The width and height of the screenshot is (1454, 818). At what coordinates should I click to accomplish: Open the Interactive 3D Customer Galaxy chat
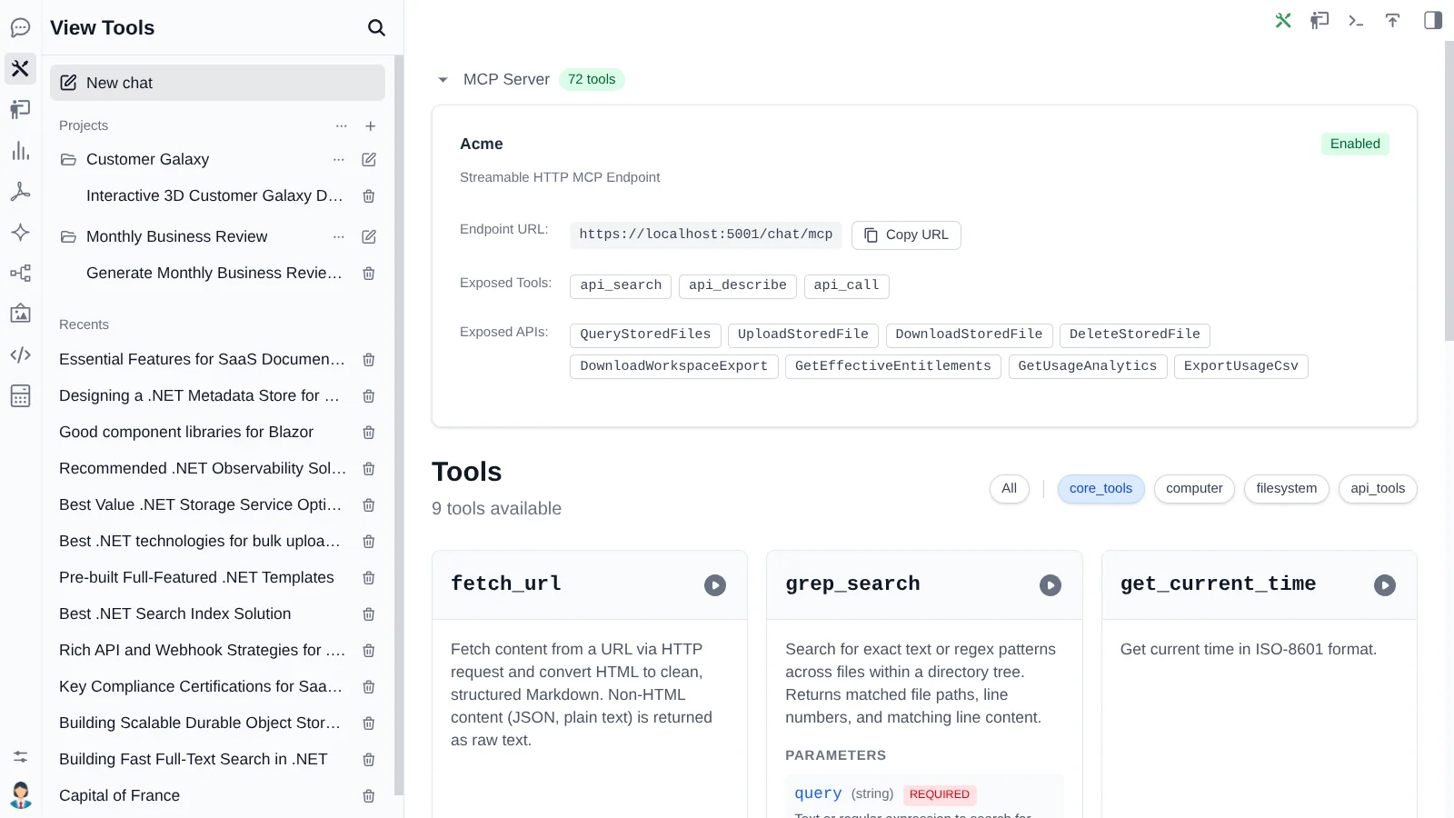pos(214,196)
